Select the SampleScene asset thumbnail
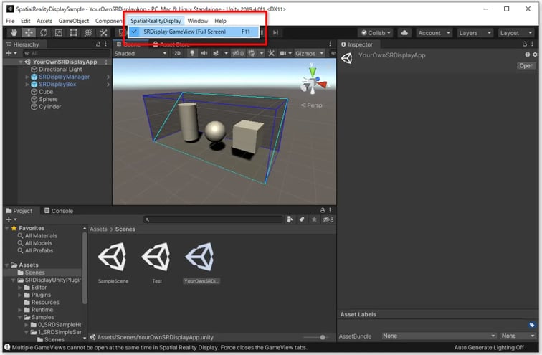 (113, 257)
